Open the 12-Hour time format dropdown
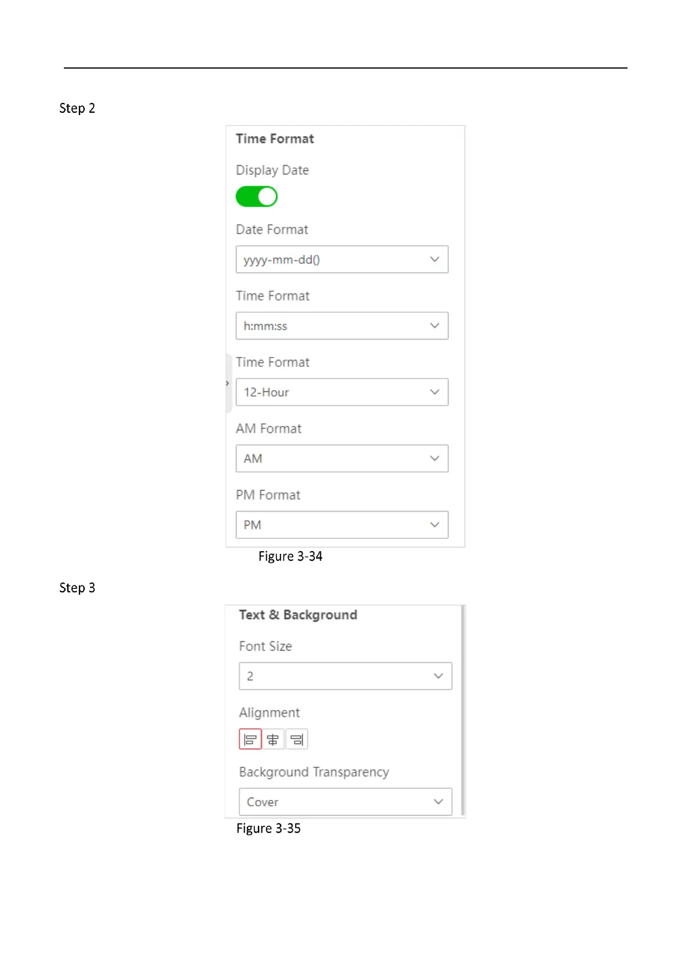692x979 pixels. click(x=342, y=392)
